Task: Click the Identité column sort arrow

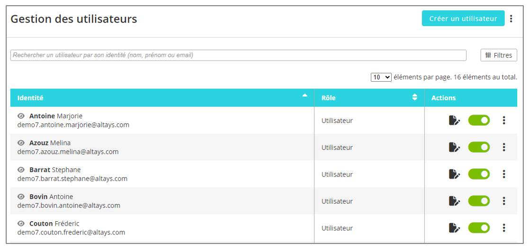Action: (x=305, y=96)
